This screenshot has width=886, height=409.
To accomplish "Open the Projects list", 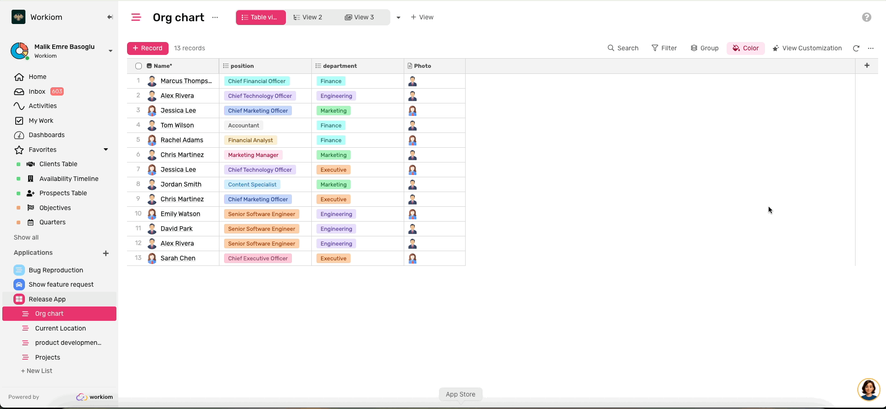I will click(48, 357).
